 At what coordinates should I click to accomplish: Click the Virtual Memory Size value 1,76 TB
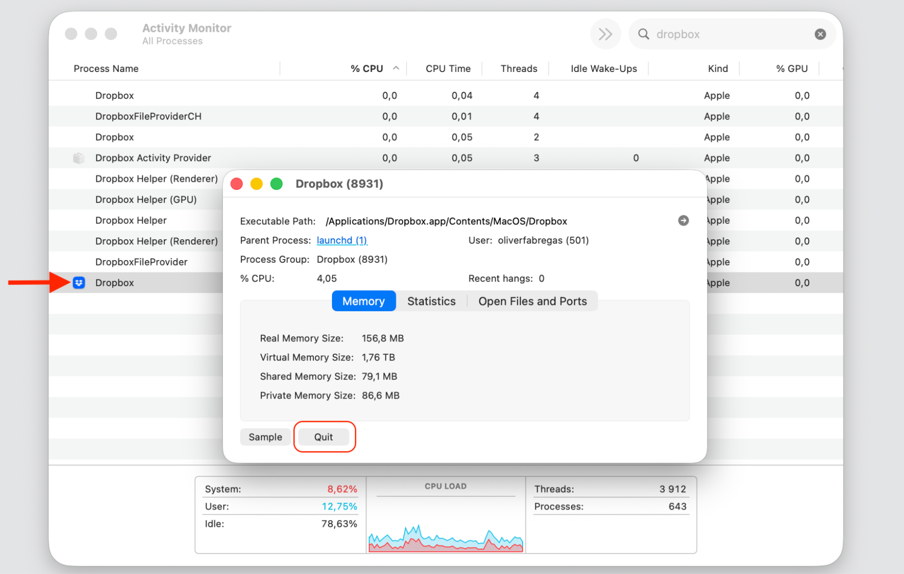[x=378, y=357]
